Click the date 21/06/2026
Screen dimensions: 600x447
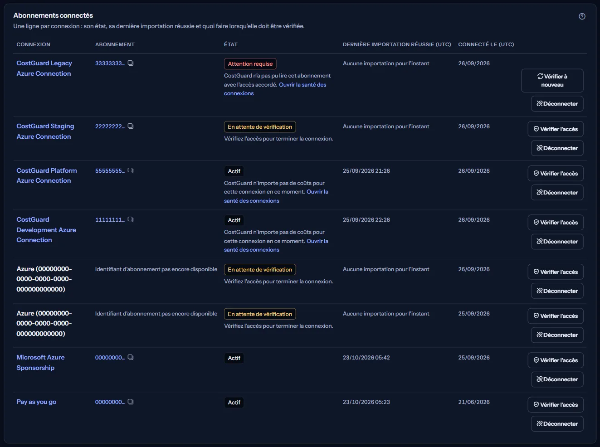[x=474, y=402]
